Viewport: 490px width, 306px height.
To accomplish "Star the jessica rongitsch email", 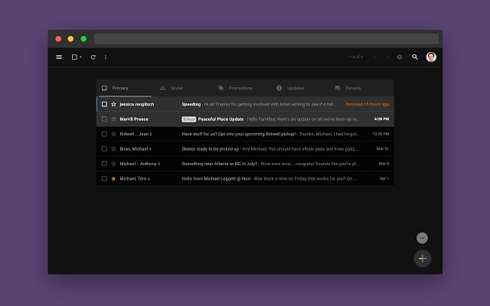I will [113, 104].
